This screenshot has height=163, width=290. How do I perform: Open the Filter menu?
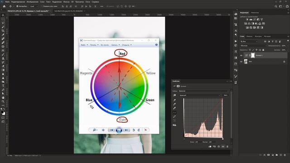click(67, 2)
